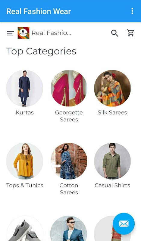Open the shopping cart

click(130, 33)
